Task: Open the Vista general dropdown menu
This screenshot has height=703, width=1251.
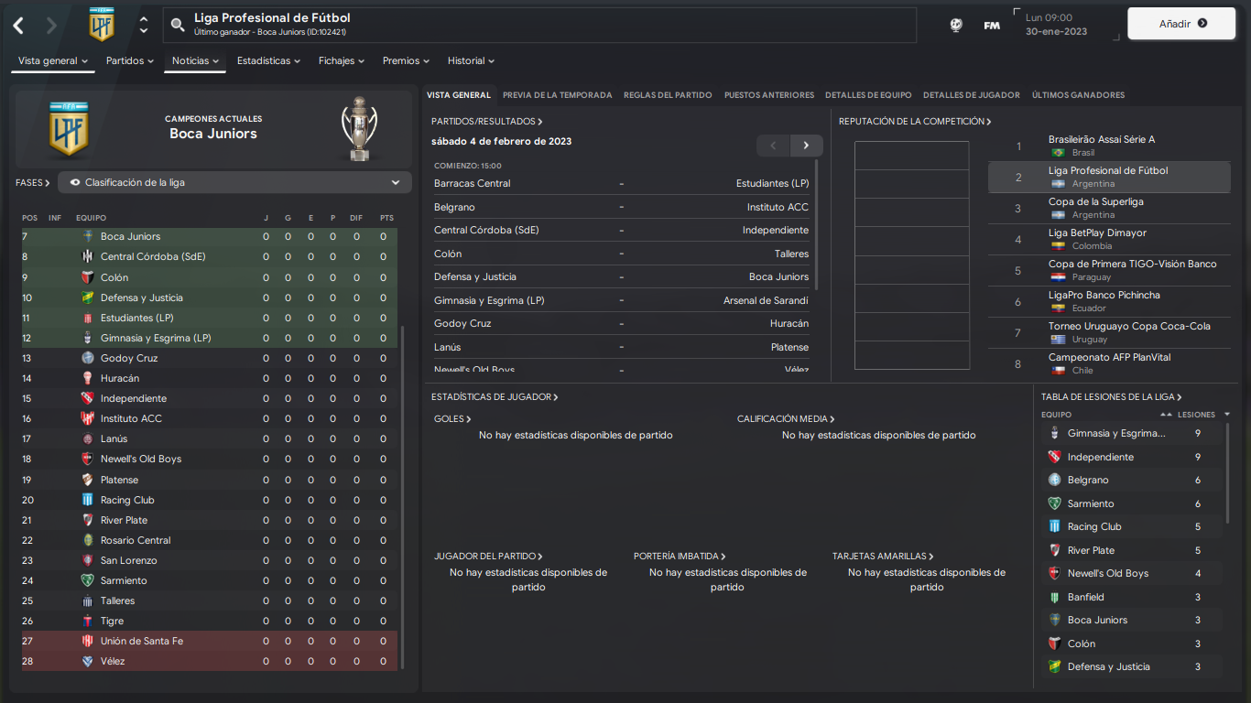Action: pyautogui.click(x=53, y=61)
